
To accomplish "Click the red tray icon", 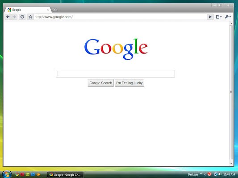I will coord(209,174).
